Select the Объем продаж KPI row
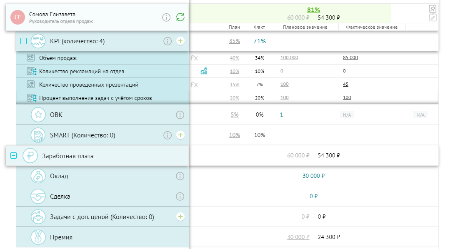Image resolution: width=473 pixels, height=249 pixels. pyautogui.click(x=103, y=58)
